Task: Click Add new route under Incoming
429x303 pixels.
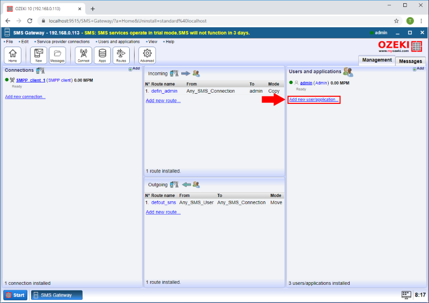Action: (163, 101)
